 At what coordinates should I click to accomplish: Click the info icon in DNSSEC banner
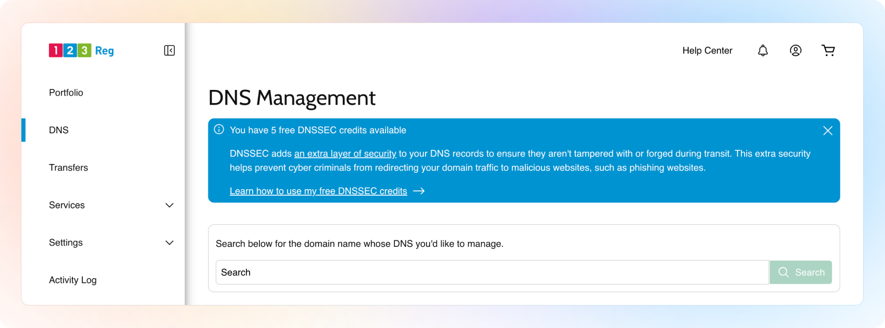[x=219, y=129]
